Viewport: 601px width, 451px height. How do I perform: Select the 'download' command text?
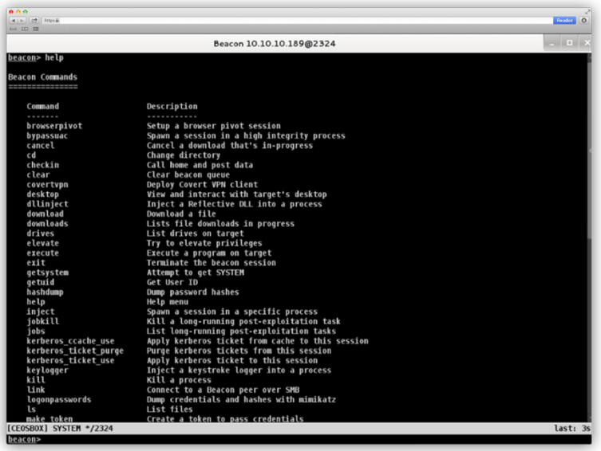pos(45,214)
